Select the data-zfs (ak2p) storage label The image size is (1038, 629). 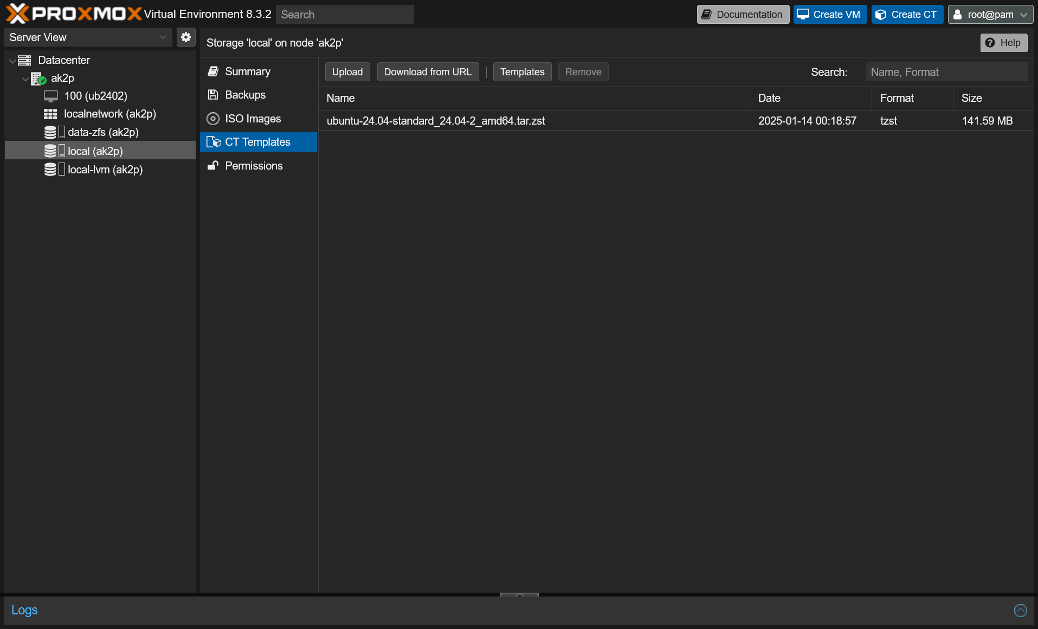coord(103,132)
